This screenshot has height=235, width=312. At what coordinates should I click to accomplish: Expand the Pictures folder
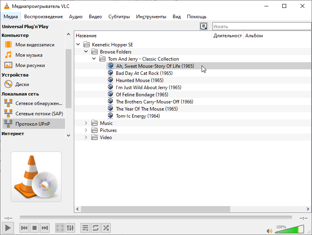point(86,130)
